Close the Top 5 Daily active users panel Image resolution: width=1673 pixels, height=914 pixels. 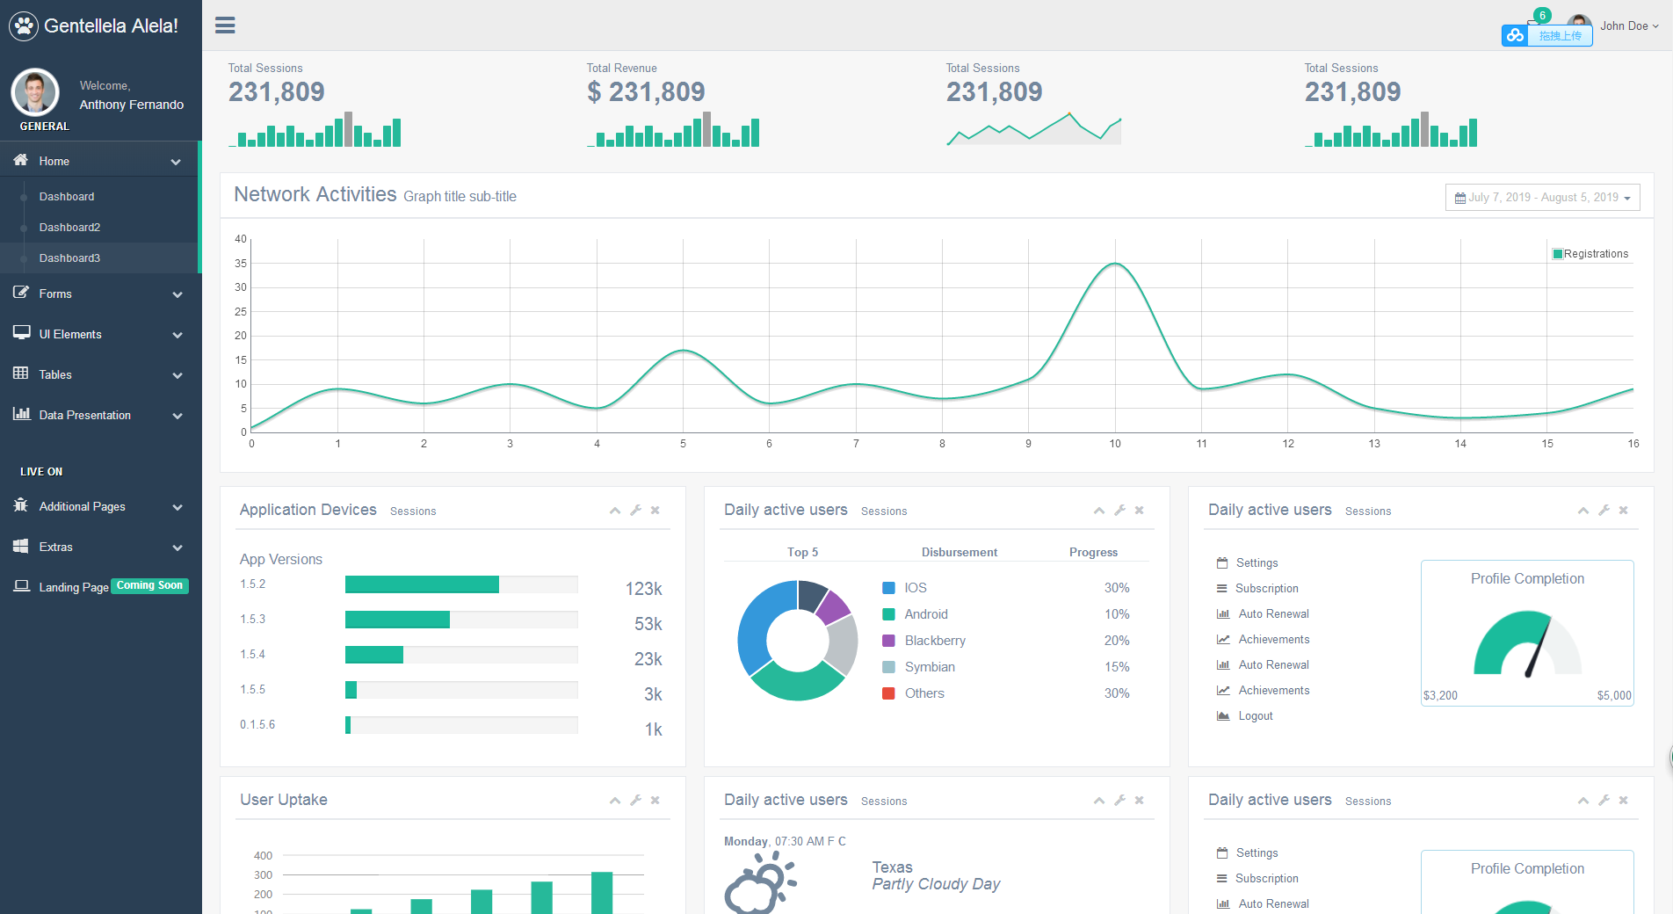click(1140, 510)
